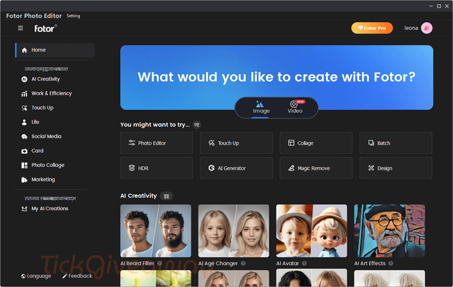Open the AI Generator button
This screenshot has width=453, height=287.
coord(237,168)
